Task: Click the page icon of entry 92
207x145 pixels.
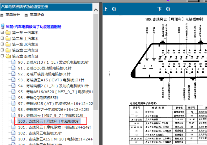Action: click(x=13, y=74)
